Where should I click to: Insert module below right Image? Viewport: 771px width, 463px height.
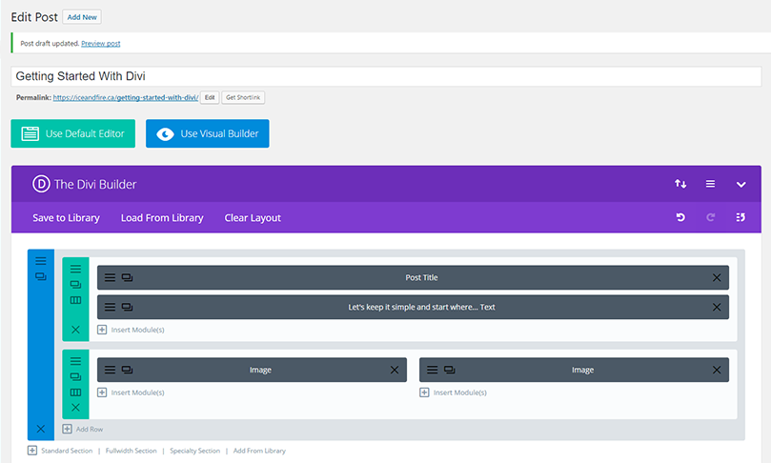(454, 393)
